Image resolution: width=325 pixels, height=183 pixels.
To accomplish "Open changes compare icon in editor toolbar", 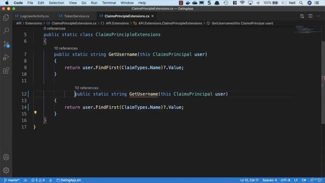I will click(x=302, y=16).
